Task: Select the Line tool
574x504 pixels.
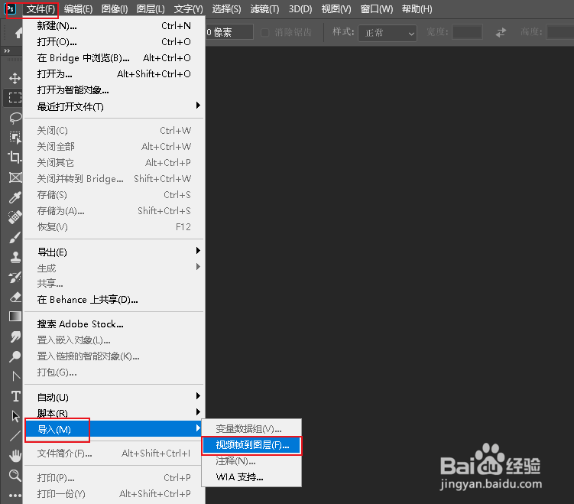Action: (x=15, y=436)
